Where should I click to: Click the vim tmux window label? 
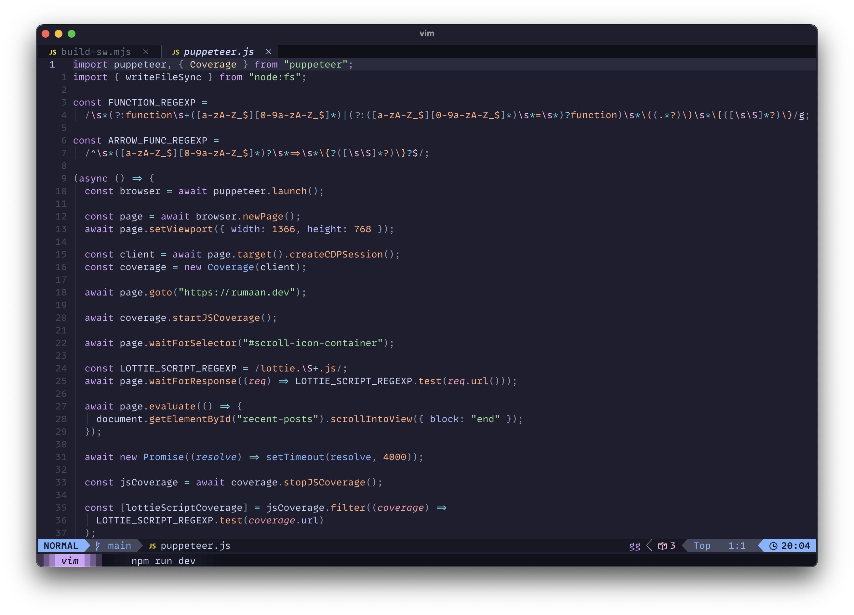pyautogui.click(x=70, y=561)
